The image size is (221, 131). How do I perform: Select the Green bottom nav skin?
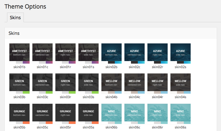pos(19,83)
